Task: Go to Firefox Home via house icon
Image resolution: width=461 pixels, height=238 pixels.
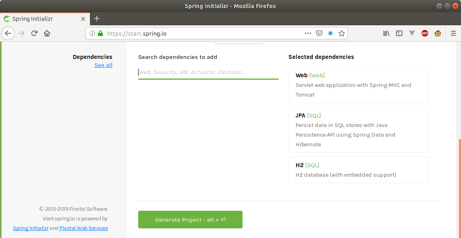Action: click(47, 33)
